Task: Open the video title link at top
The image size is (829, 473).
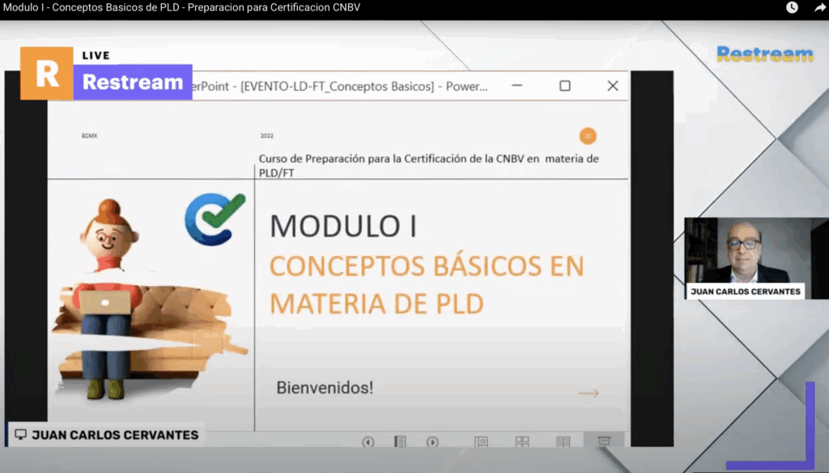Action: click(182, 7)
